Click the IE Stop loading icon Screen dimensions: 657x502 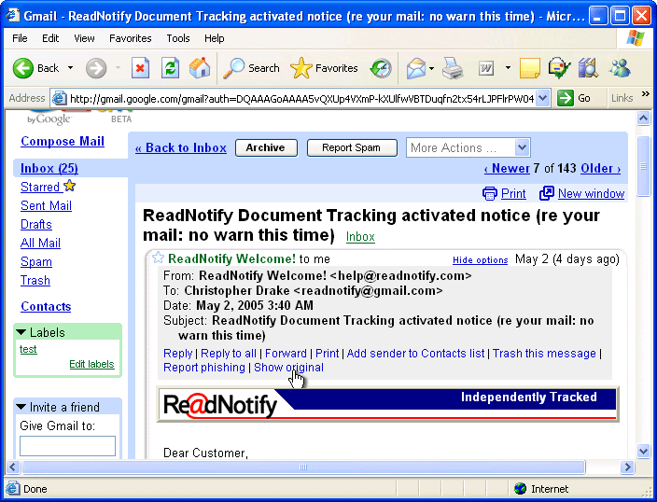[x=140, y=68]
